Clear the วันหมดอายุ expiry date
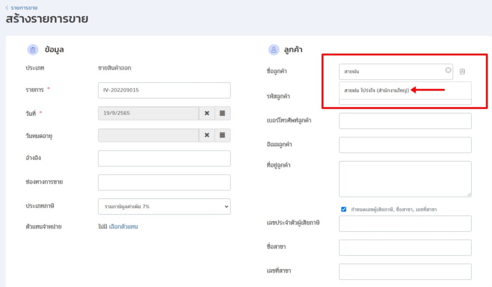492x287 pixels. pyautogui.click(x=207, y=135)
